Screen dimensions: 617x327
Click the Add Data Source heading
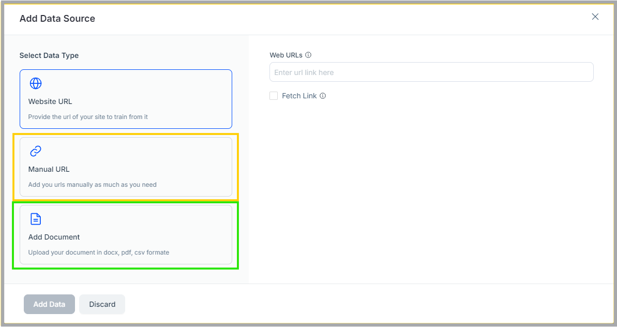tap(57, 19)
